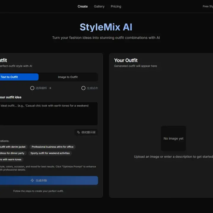Screen dimensions: 213x213
Task: Click the Free Style link in header
Action: 208,7
